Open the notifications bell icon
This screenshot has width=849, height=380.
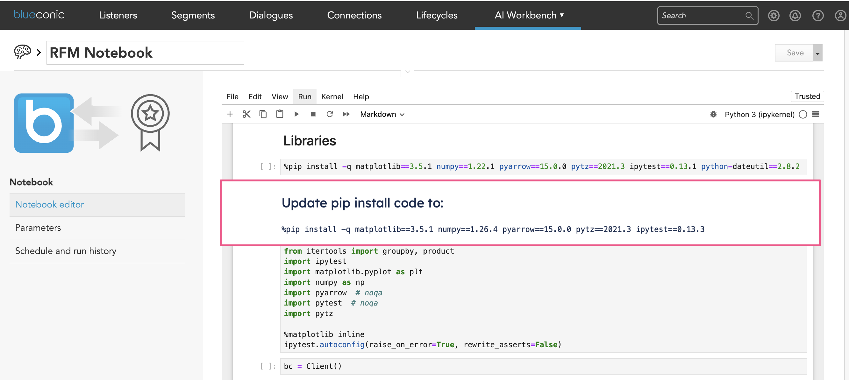coord(795,16)
